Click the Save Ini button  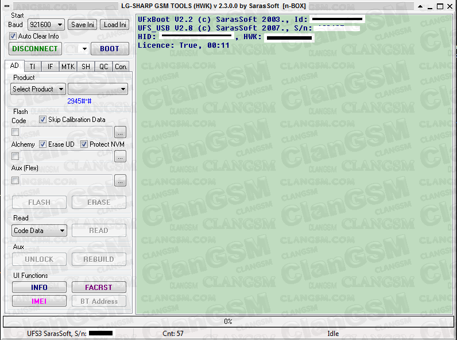coord(83,25)
